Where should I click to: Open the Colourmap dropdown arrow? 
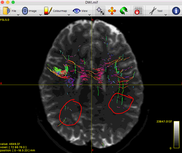click(x=69, y=15)
